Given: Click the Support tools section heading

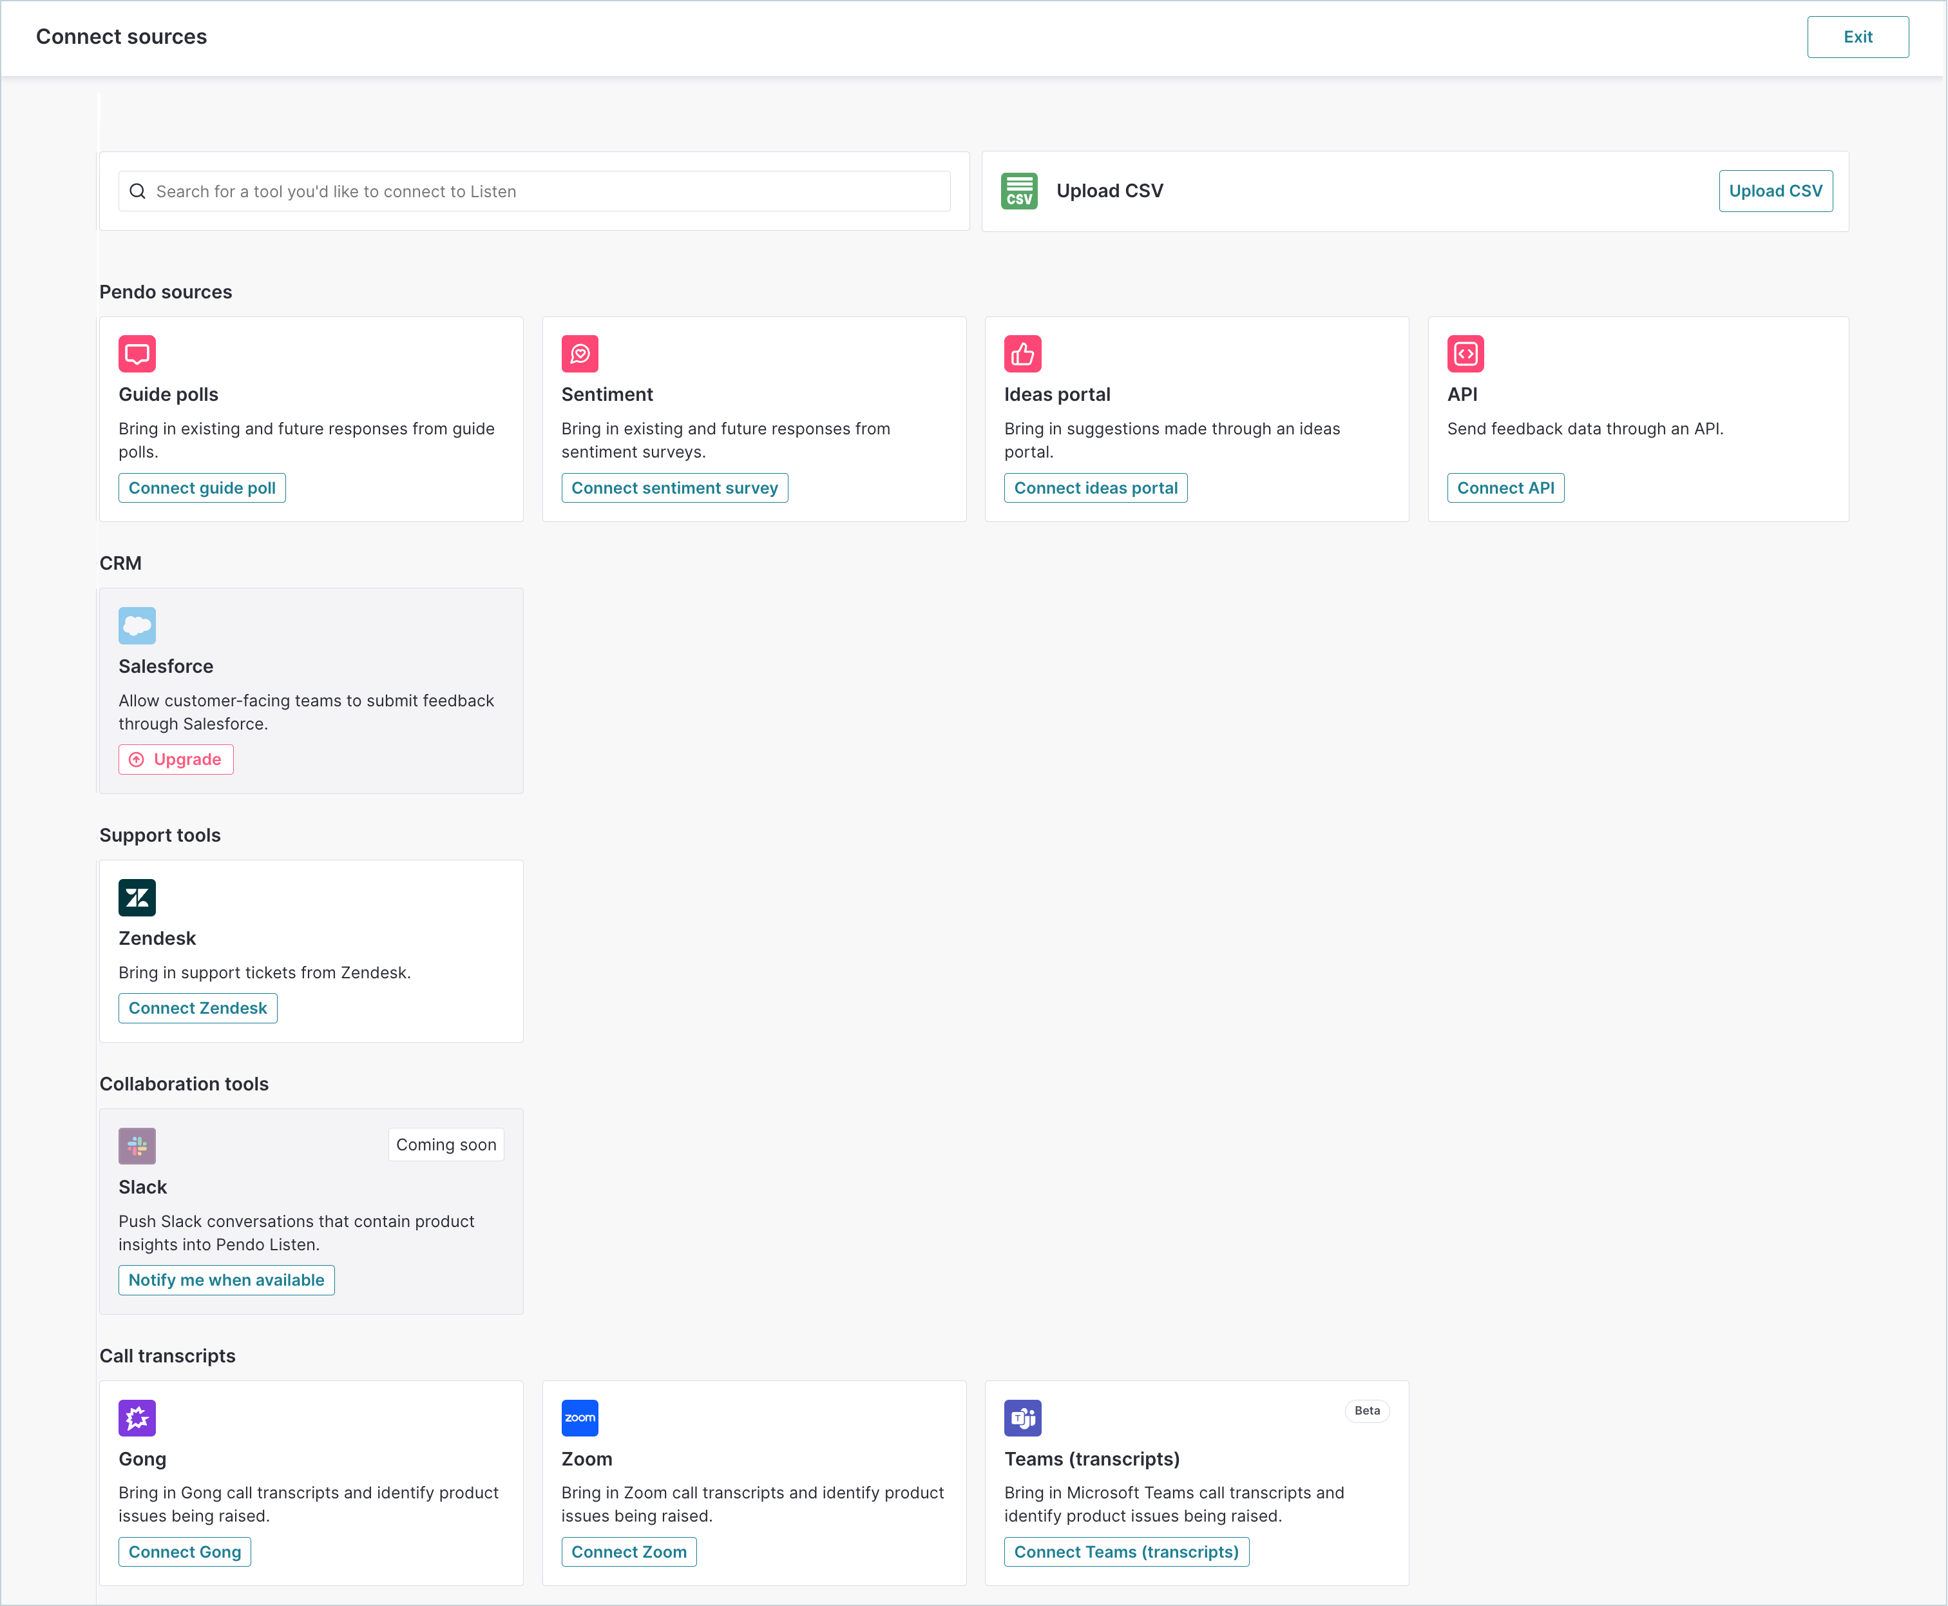Looking at the screenshot, I should tap(160, 835).
